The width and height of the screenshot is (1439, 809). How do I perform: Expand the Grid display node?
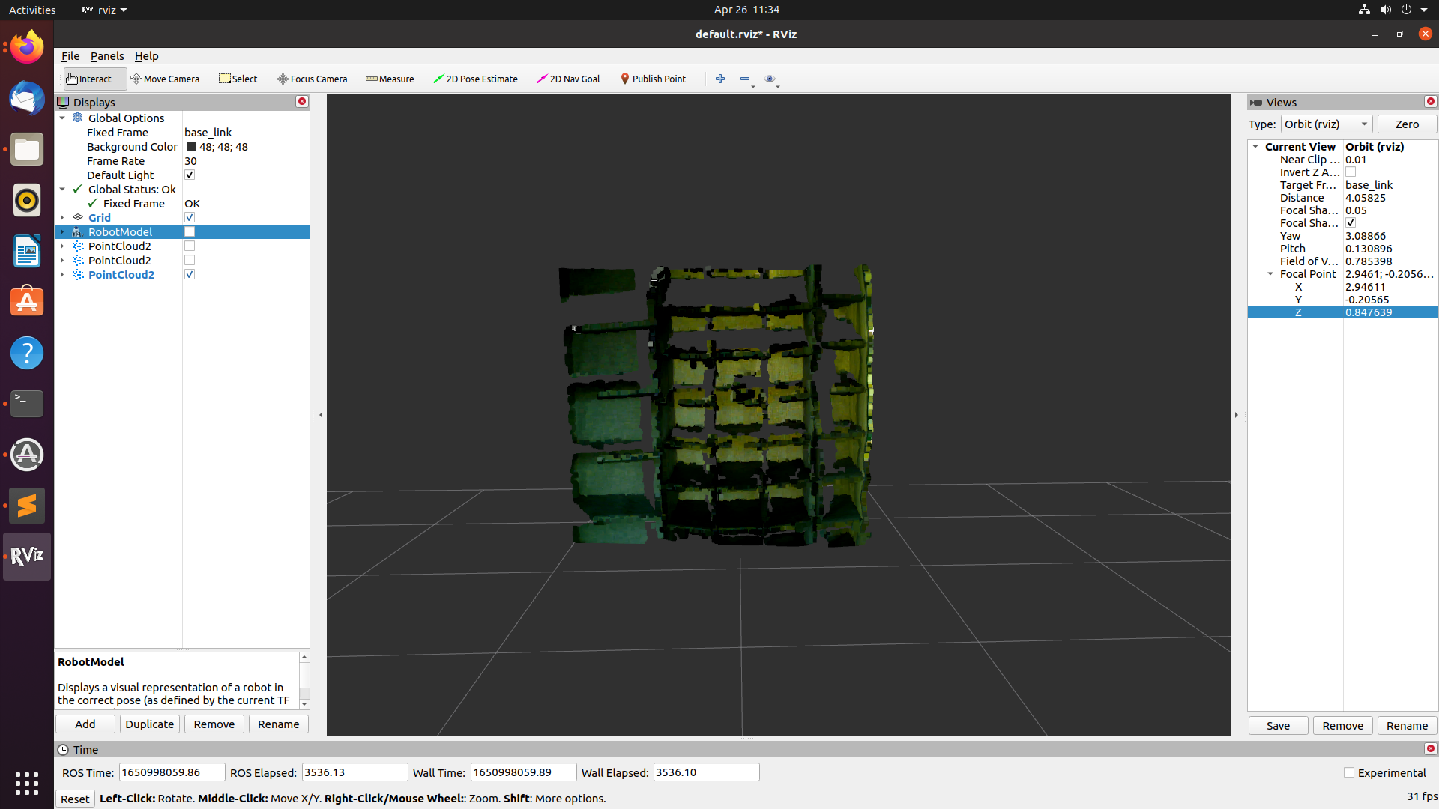(x=63, y=217)
